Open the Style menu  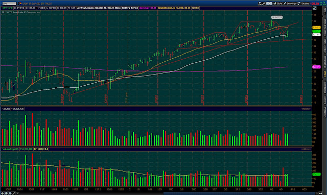tap(278, 4)
